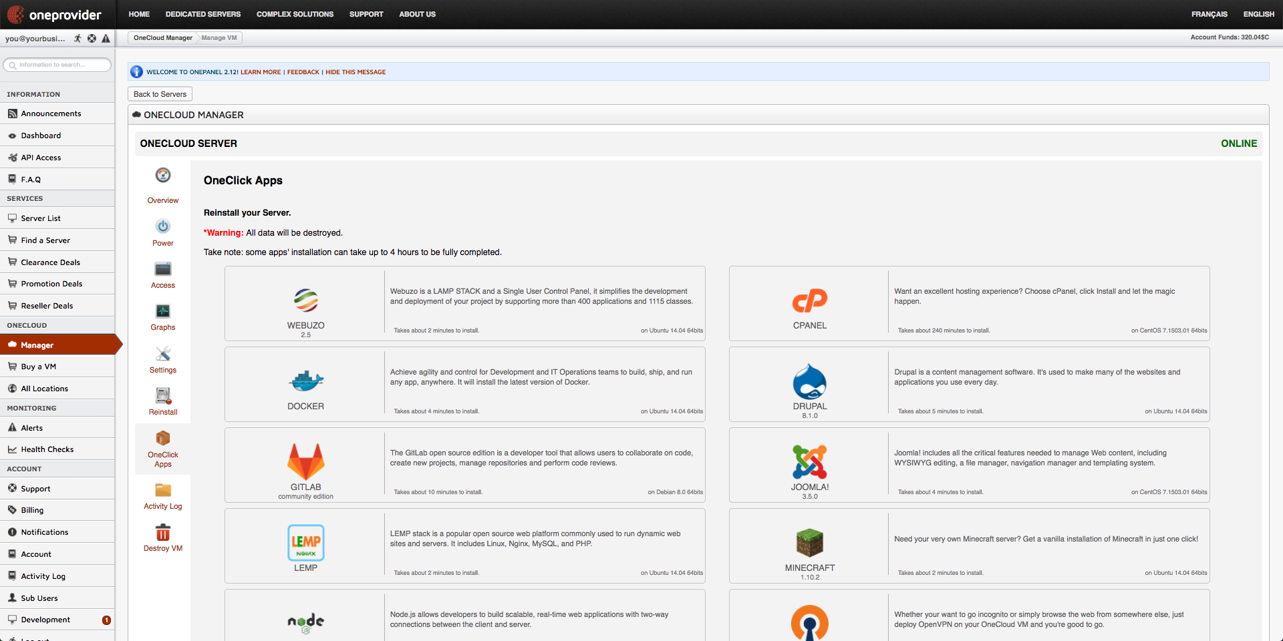Choose the Docker whale app icon
The image size is (1283, 641).
pos(305,381)
